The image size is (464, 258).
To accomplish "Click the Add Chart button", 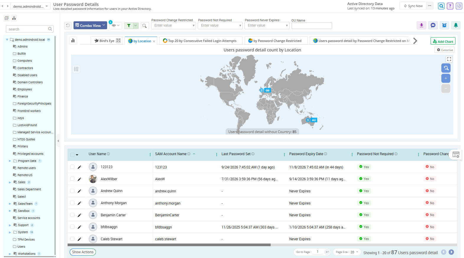I will [443, 41].
